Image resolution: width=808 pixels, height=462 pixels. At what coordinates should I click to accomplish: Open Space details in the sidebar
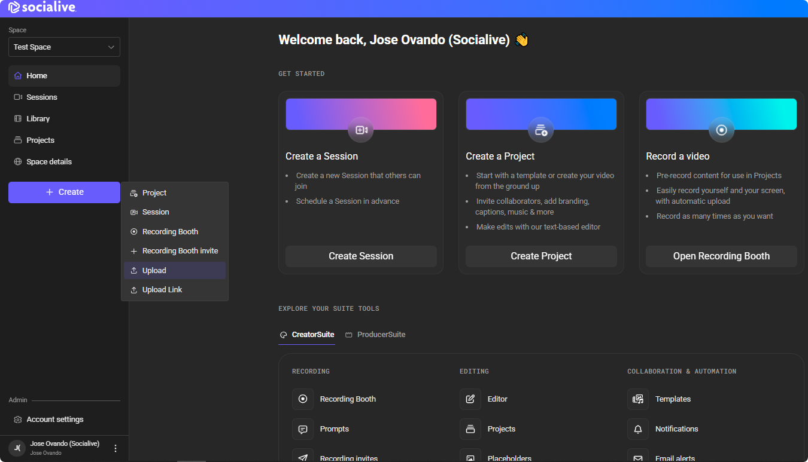pyautogui.click(x=64, y=162)
